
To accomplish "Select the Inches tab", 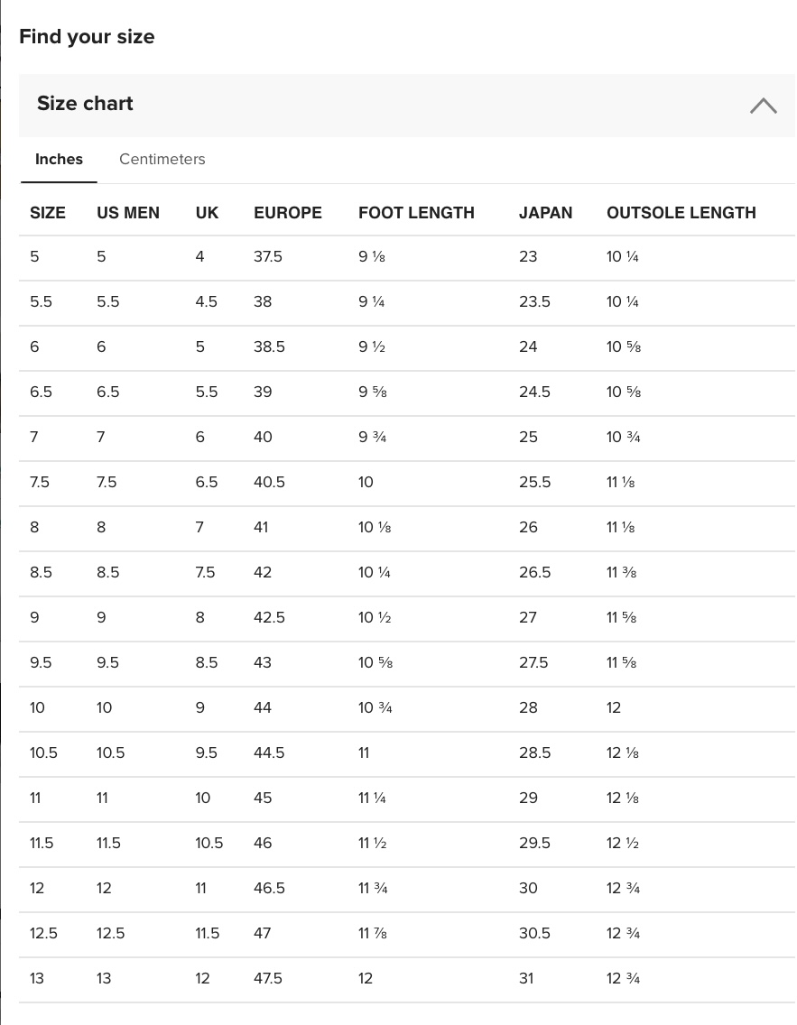I will 59,159.
